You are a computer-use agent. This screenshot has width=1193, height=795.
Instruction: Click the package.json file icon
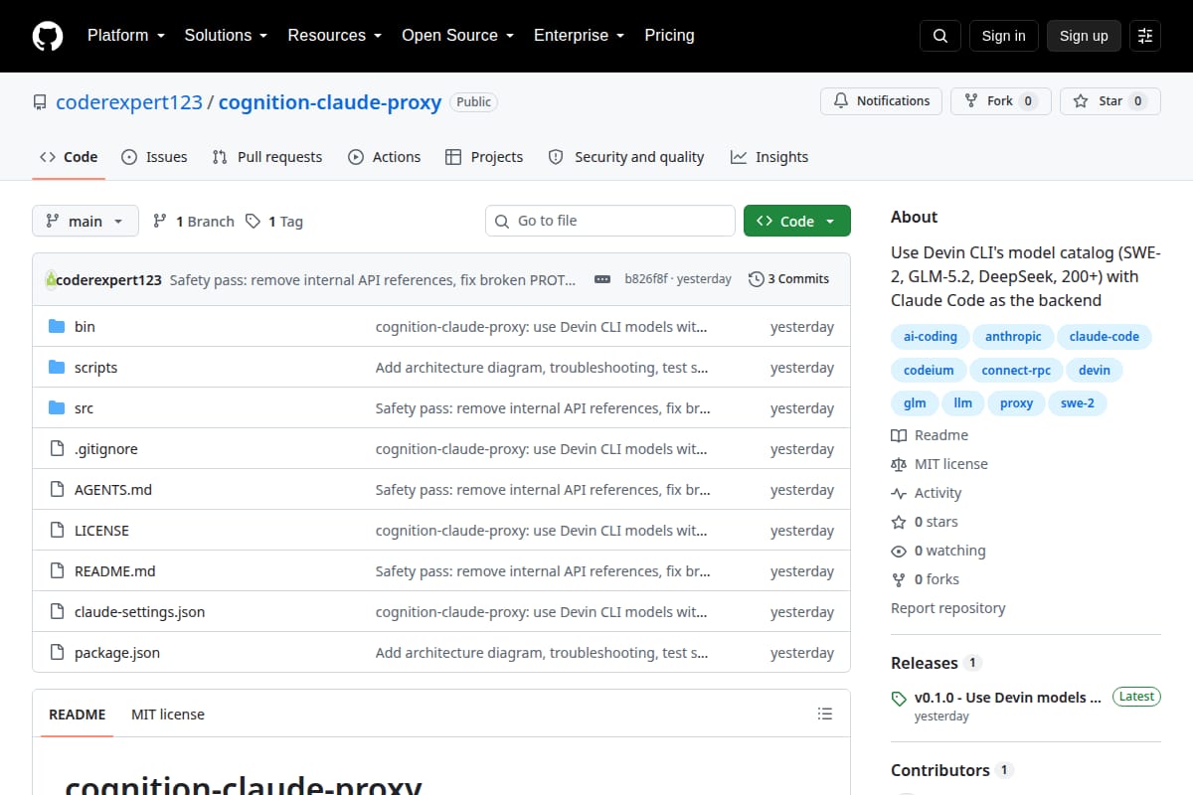click(57, 653)
